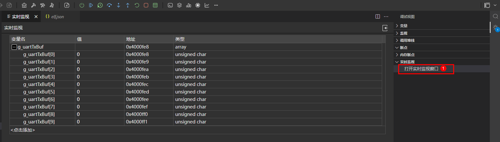Click the green restart debug icon
500x142 pixels.
click(137, 5)
